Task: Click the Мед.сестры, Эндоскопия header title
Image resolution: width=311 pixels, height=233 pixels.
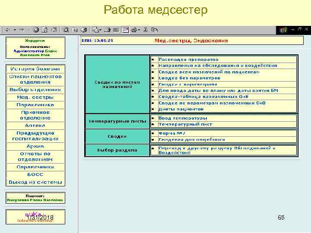Action: (191, 41)
